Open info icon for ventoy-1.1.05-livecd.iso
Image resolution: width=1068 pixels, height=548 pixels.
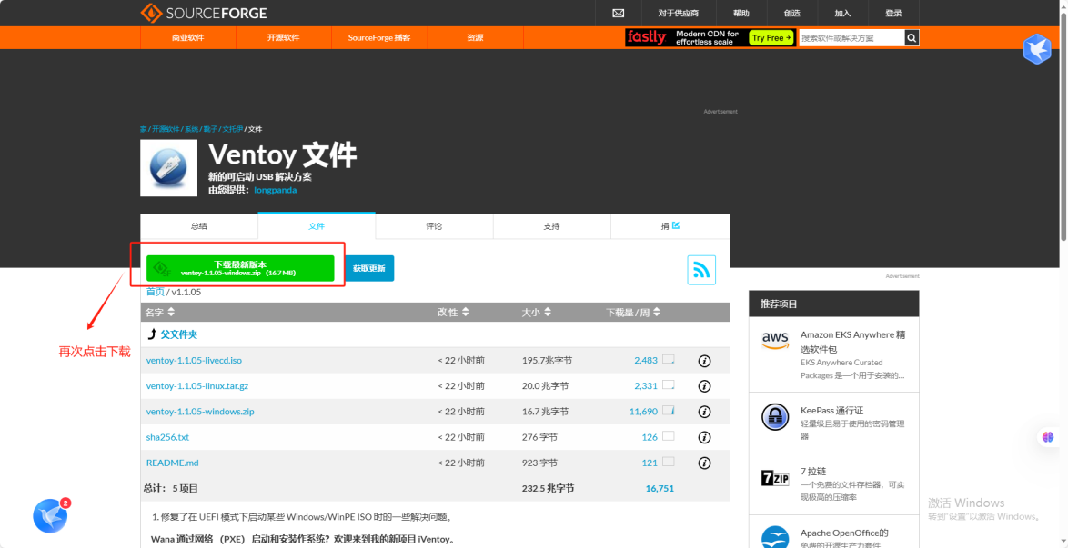coord(704,361)
